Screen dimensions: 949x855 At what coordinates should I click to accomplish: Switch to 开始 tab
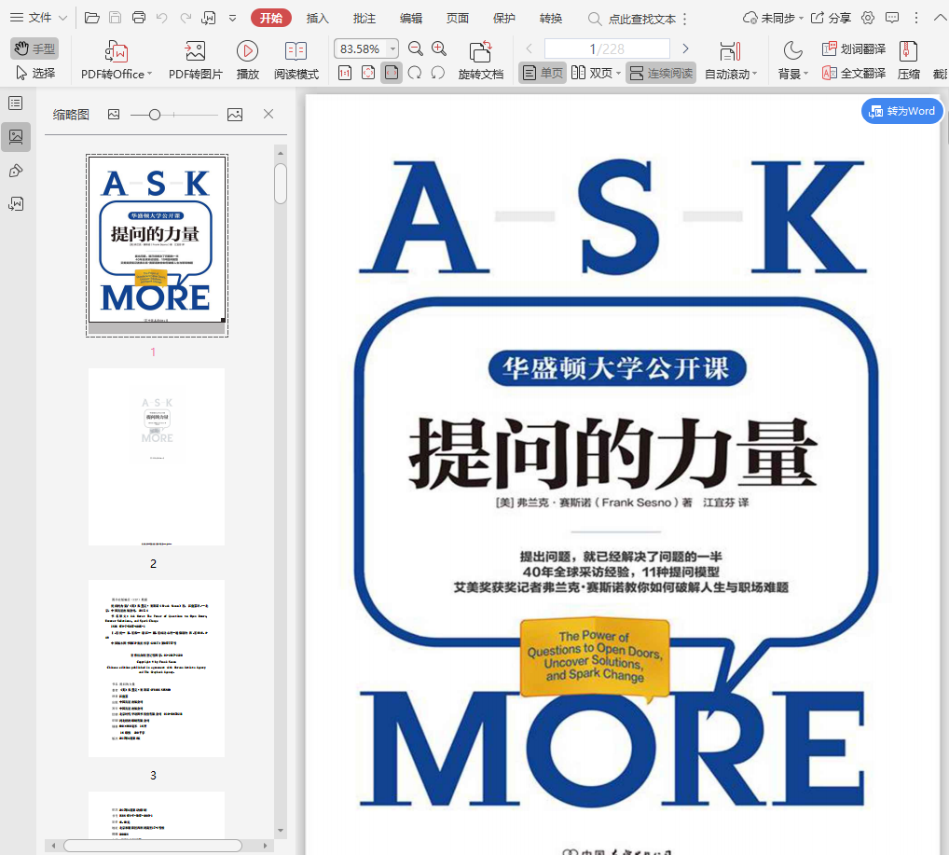(x=271, y=18)
